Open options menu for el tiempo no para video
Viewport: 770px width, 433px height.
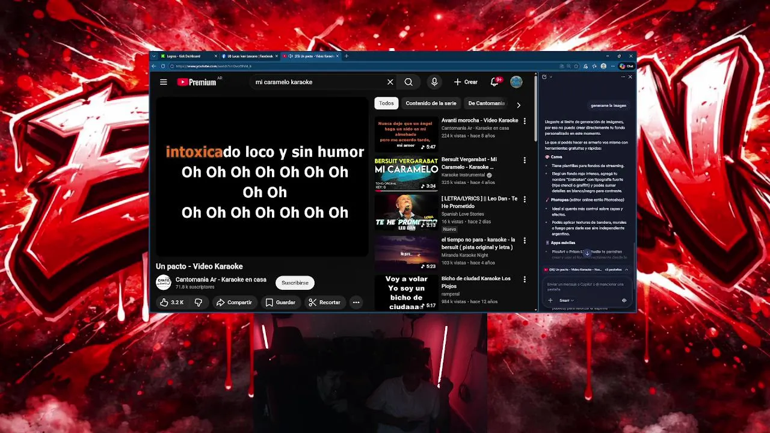[x=525, y=240]
